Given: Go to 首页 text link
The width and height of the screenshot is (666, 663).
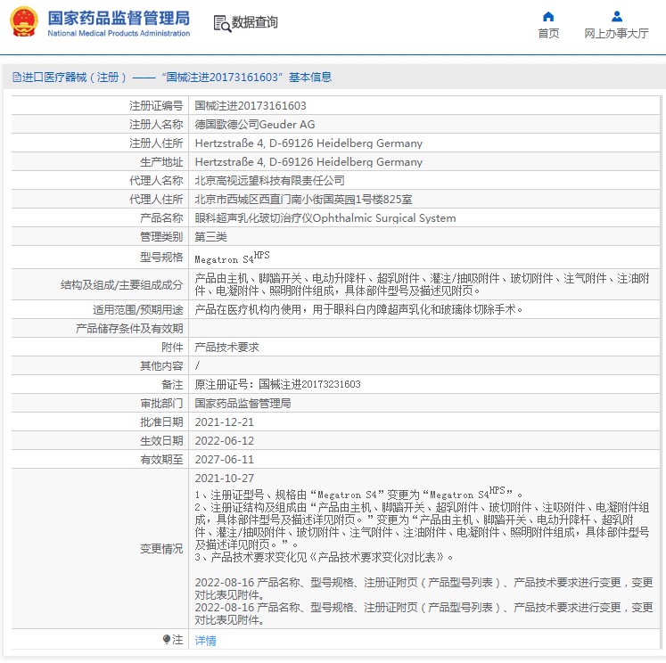Looking at the screenshot, I should [x=548, y=34].
